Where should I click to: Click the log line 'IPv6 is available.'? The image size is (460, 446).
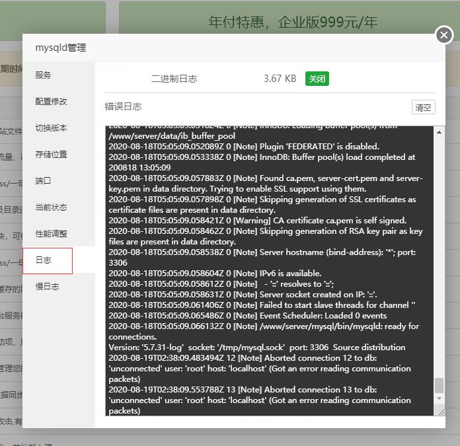215,274
